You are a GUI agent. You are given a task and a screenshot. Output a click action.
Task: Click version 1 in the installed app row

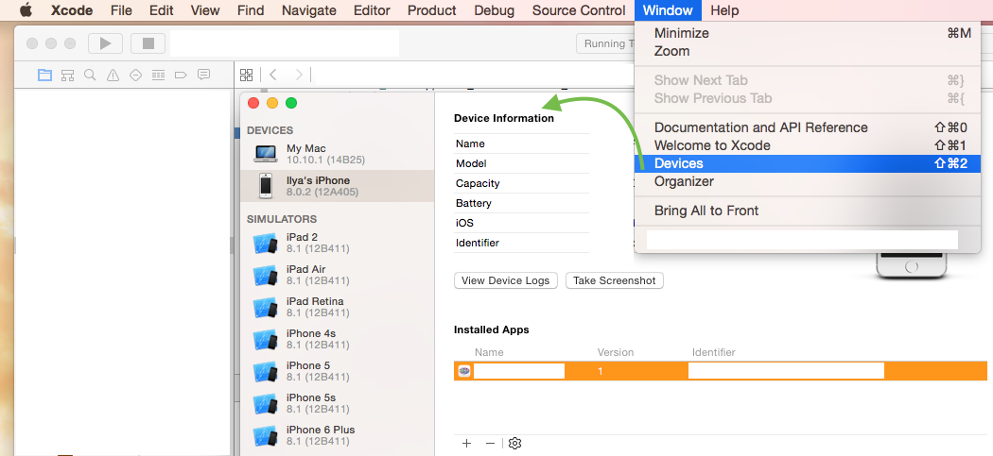[x=601, y=371]
